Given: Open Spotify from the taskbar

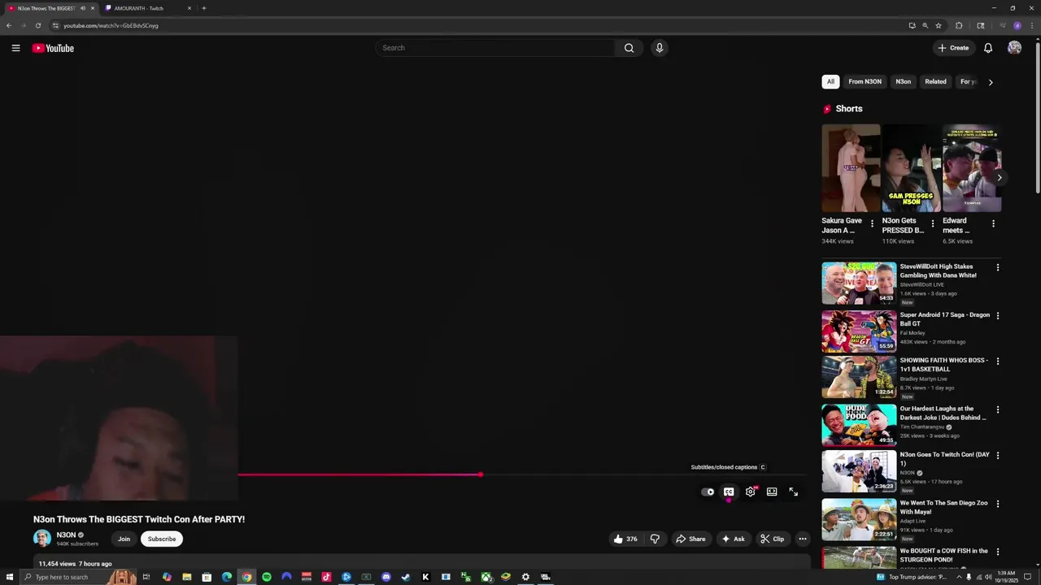Looking at the screenshot, I should 266,577.
